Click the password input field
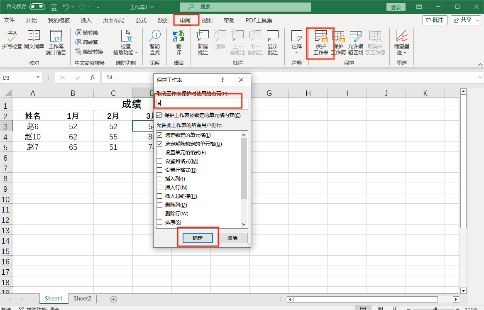The height and width of the screenshot is (310, 484). point(202,104)
